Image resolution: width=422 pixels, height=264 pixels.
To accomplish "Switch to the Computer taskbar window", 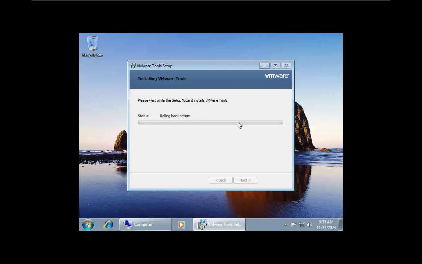I will tap(145, 224).
